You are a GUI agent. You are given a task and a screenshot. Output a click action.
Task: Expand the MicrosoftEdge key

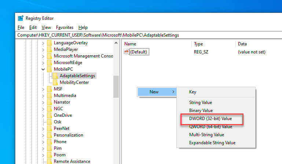43,63
